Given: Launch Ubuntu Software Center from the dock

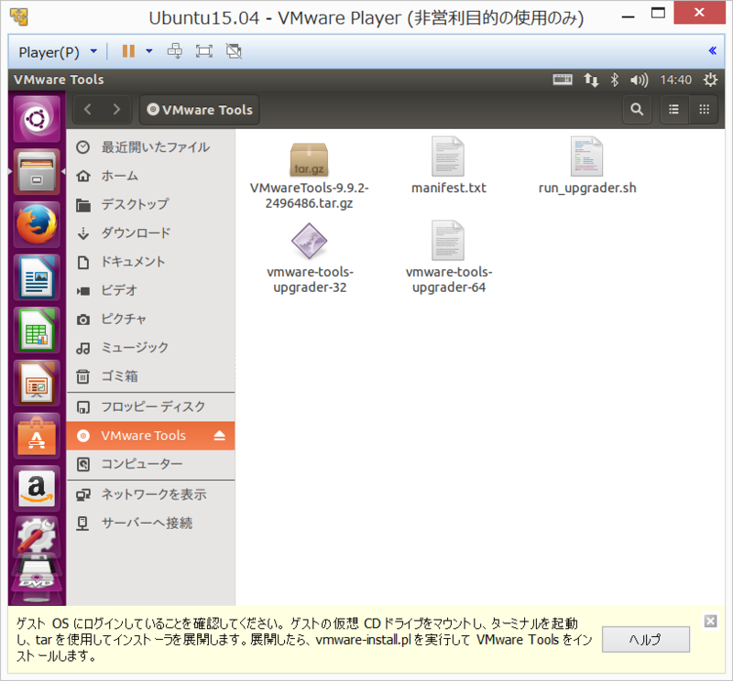Looking at the screenshot, I should click(37, 436).
